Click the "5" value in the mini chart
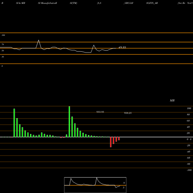 coord(124,188)
